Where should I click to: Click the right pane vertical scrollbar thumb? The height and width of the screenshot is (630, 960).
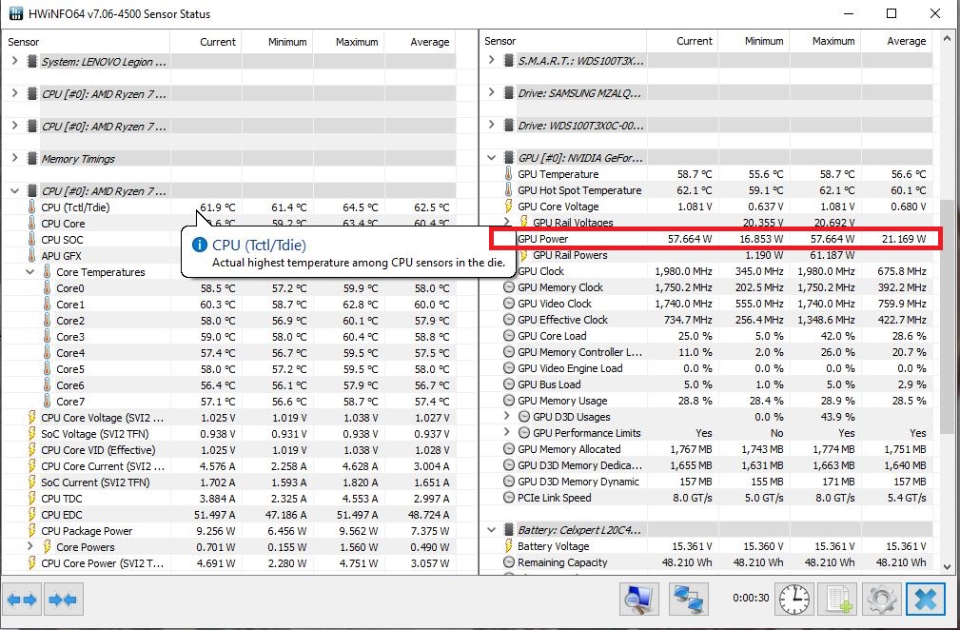tap(947, 315)
